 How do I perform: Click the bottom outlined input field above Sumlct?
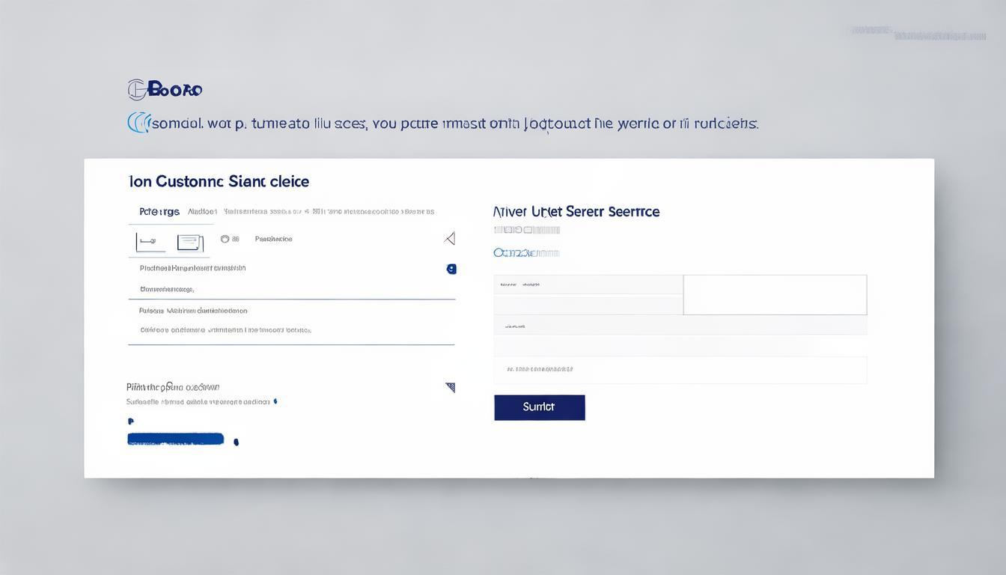680,370
